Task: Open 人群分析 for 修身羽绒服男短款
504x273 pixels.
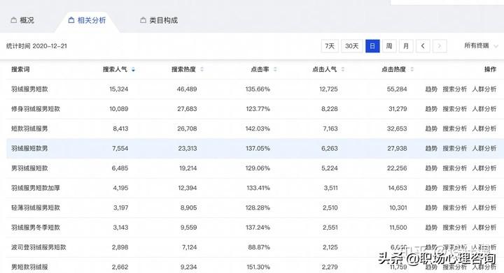Action: click(x=484, y=109)
